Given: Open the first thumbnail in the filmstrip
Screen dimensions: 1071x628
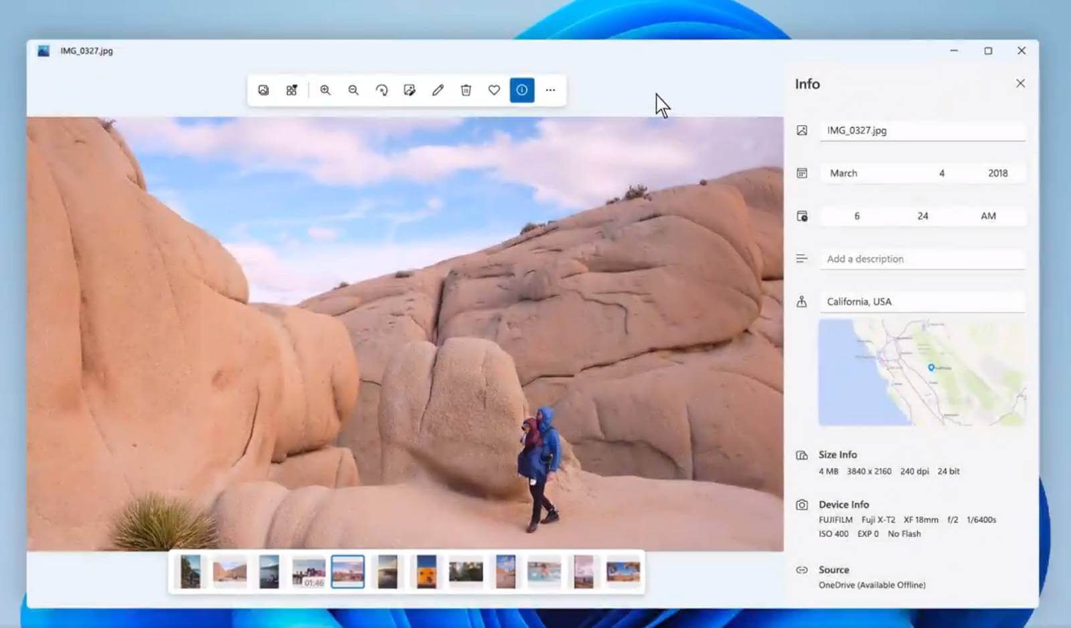Looking at the screenshot, I should (191, 572).
